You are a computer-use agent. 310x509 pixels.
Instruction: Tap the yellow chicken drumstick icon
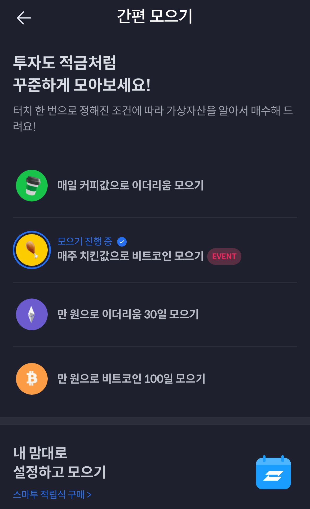click(32, 250)
